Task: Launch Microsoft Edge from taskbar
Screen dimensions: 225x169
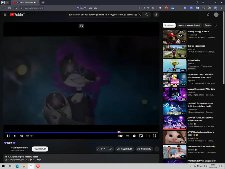Action: [17, 166]
